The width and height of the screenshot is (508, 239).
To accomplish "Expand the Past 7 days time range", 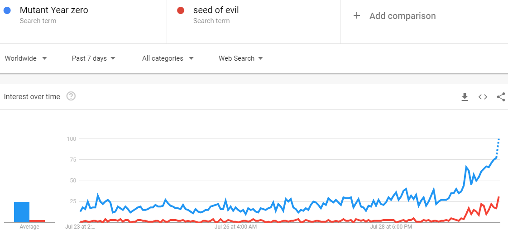I will [x=94, y=58].
